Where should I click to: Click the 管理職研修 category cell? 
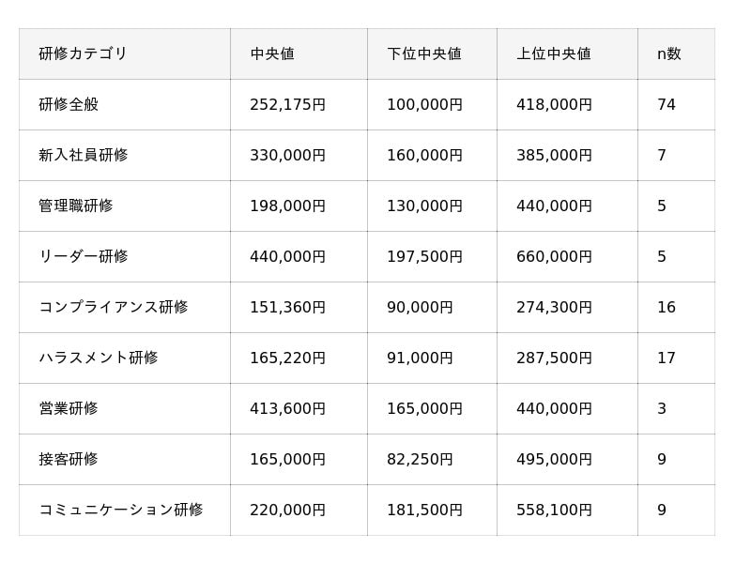(76, 206)
